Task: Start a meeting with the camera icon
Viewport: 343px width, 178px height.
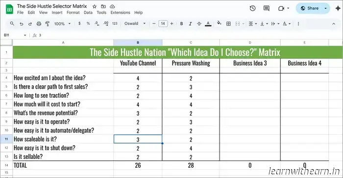Action: (x=281, y=8)
